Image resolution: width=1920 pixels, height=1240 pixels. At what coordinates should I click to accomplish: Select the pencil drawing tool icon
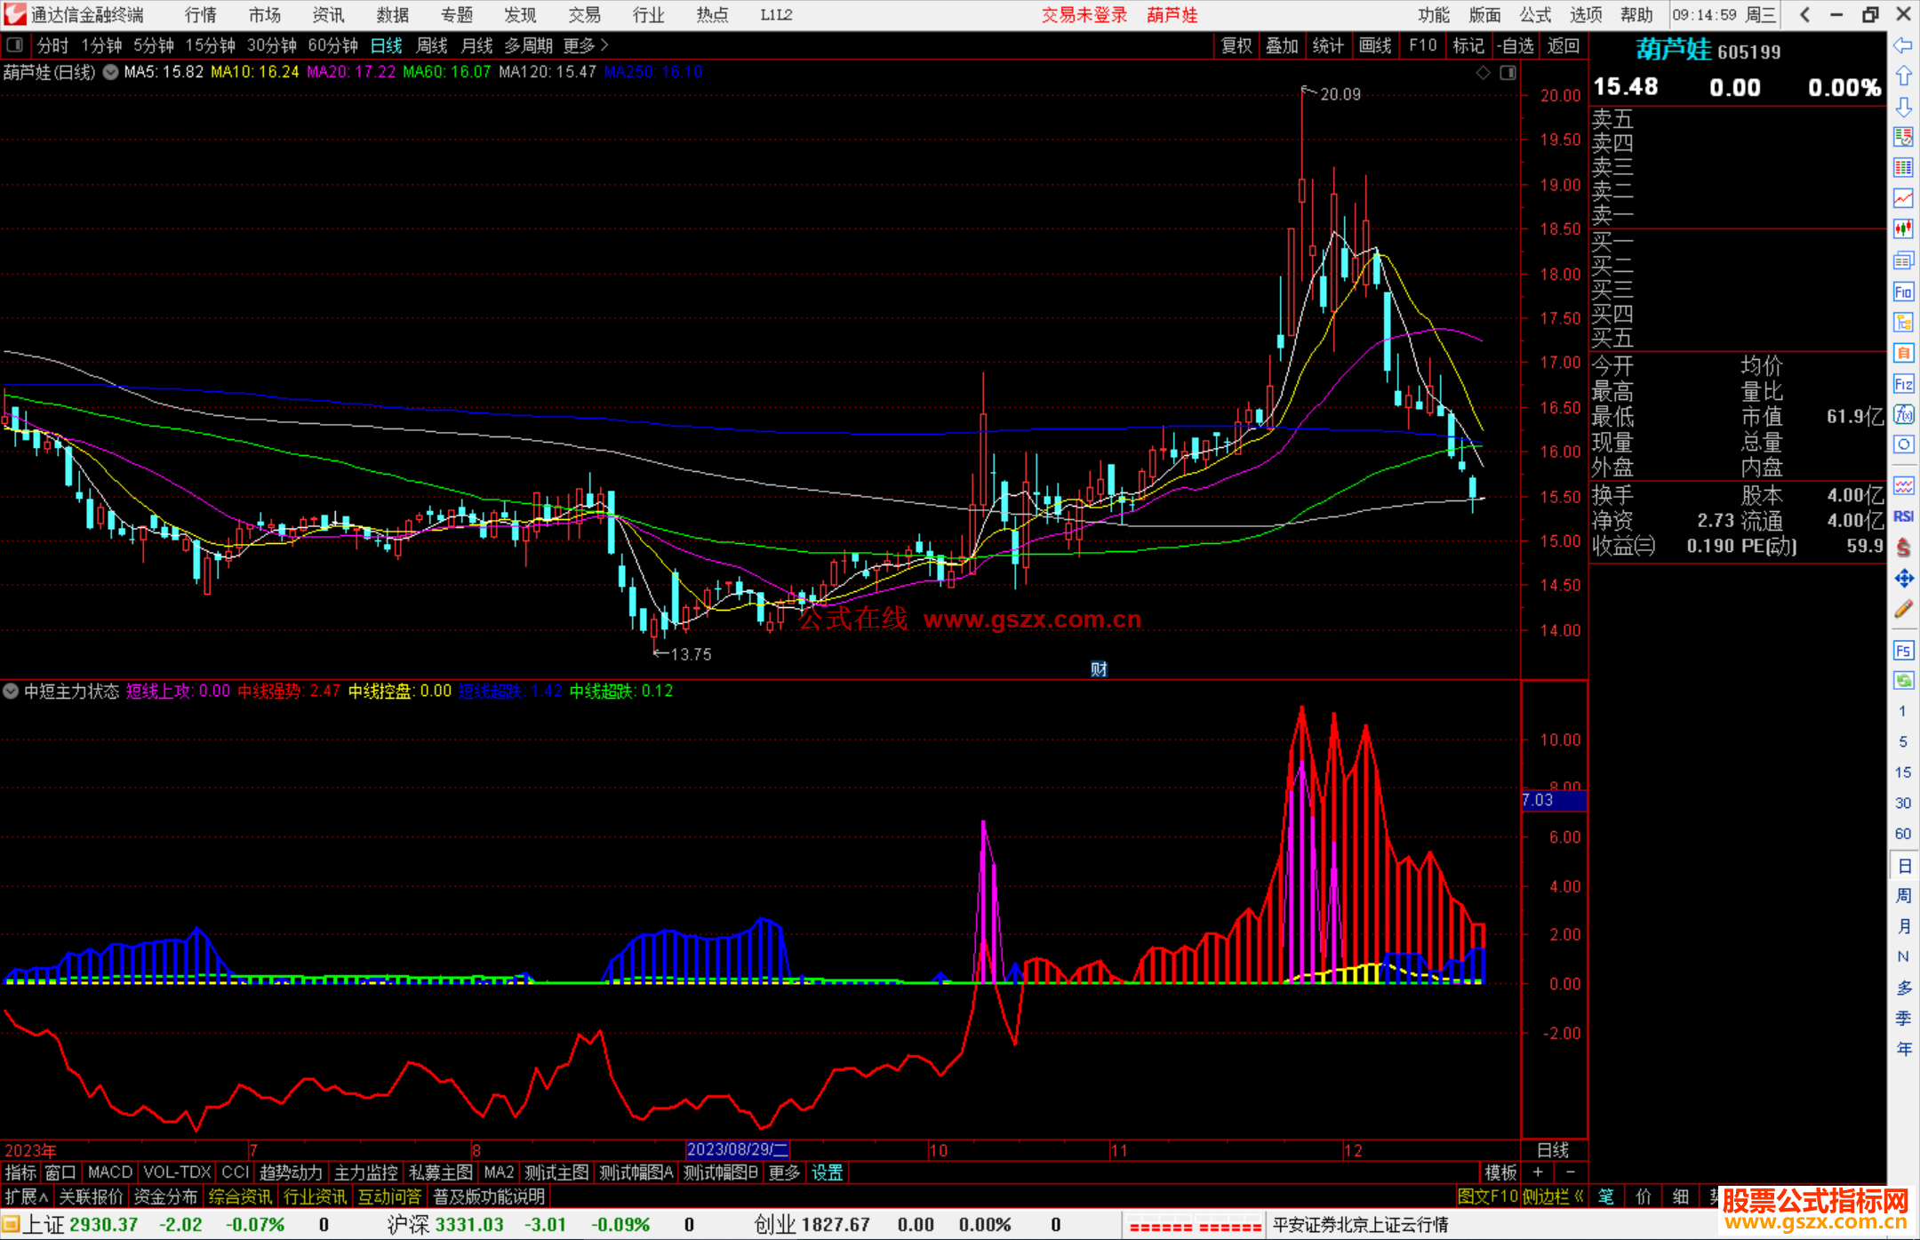click(1903, 610)
